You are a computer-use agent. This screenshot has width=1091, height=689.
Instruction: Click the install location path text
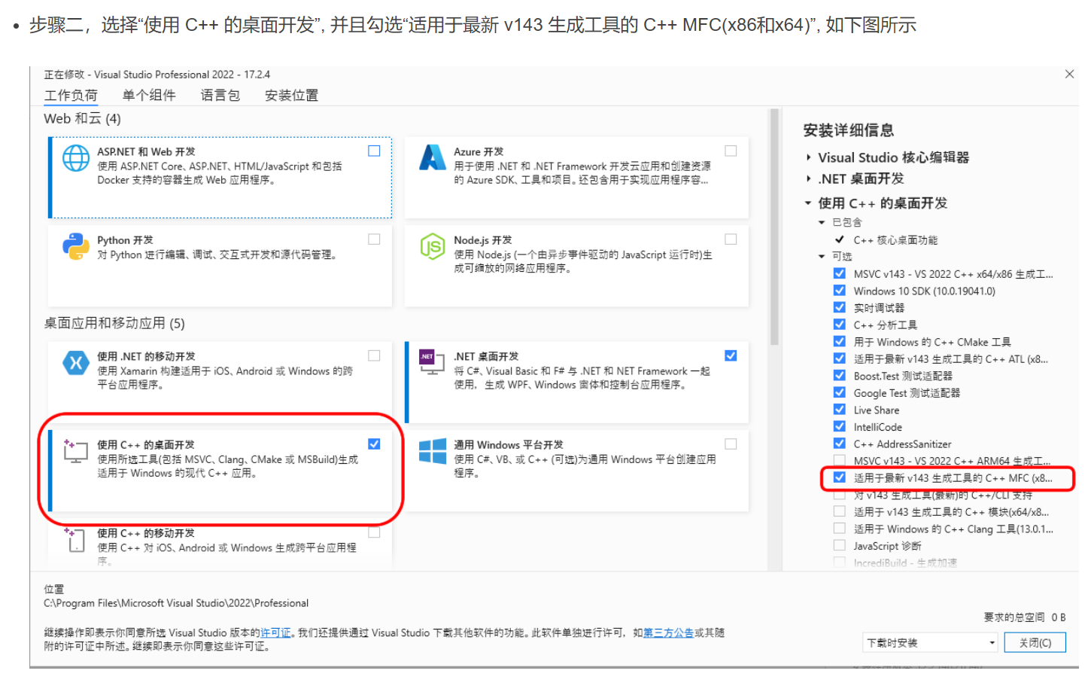pyautogui.click(x=176, y=603)
